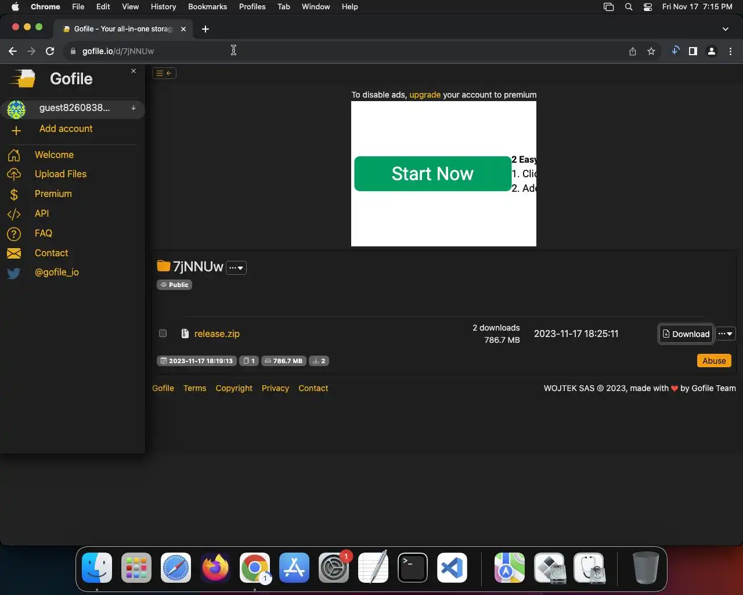Download release.zip with the Download button

(686, 334)
